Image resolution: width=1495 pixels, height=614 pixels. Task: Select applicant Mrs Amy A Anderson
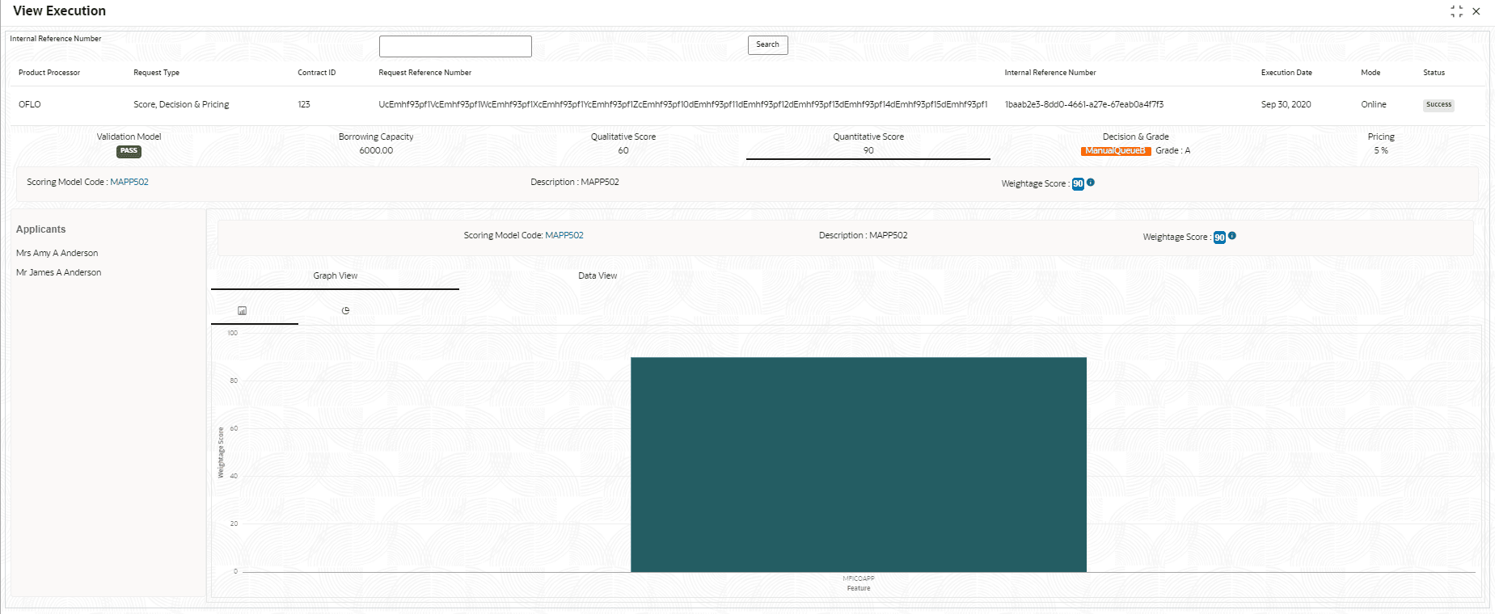coord(57,253)
